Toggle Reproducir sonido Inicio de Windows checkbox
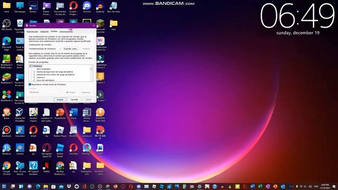Screen dimensions: 338x190 point(30,84)
